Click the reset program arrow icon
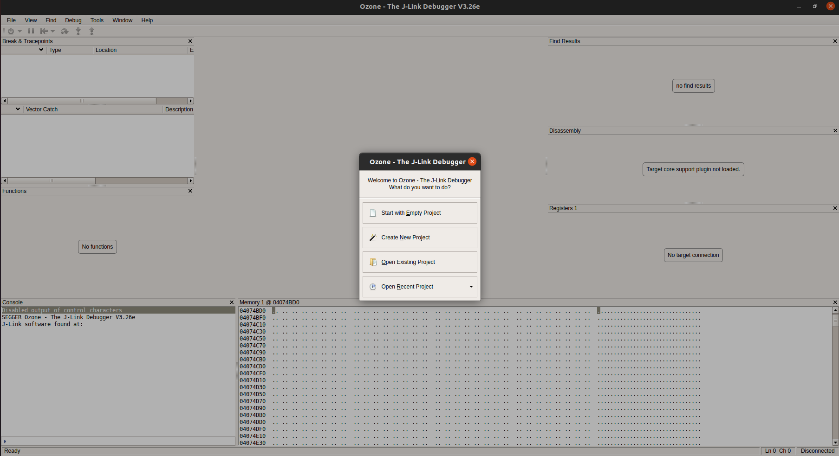Screen dimensions: 839x456 coord(44,31)
